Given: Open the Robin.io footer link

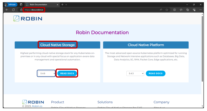Looking at the screenshot, I should (37, 106).
